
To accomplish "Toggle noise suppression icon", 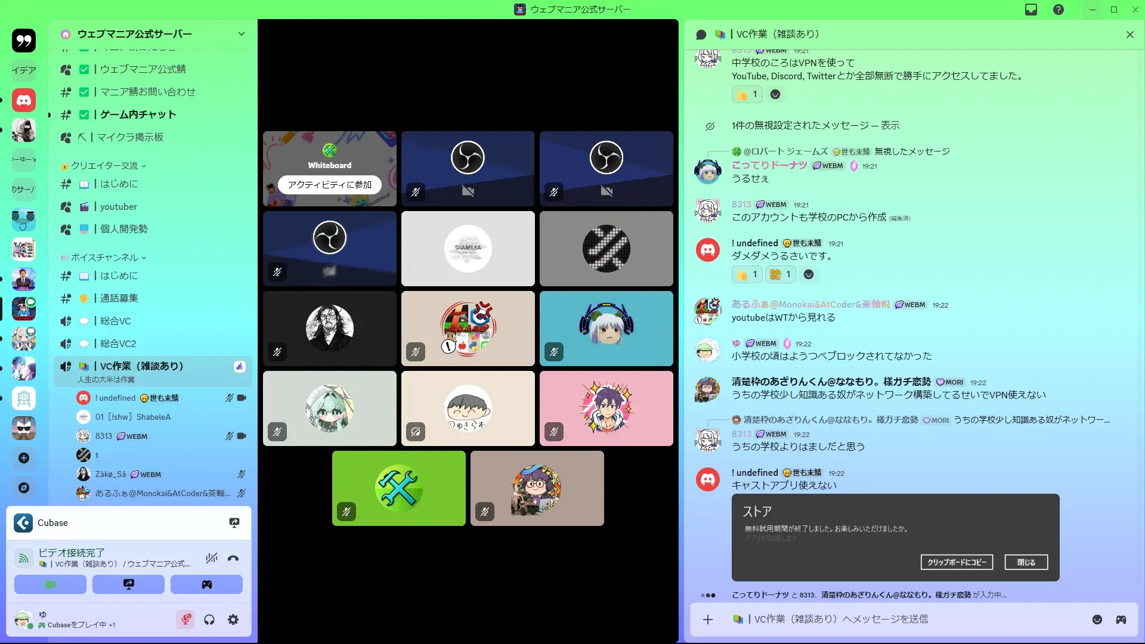I will pyautogui.click(x=211, y=559).
